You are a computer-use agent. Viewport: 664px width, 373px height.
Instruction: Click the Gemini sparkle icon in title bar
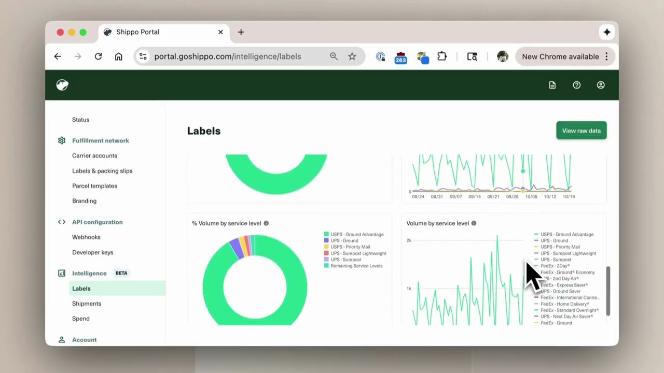(606, 32)
